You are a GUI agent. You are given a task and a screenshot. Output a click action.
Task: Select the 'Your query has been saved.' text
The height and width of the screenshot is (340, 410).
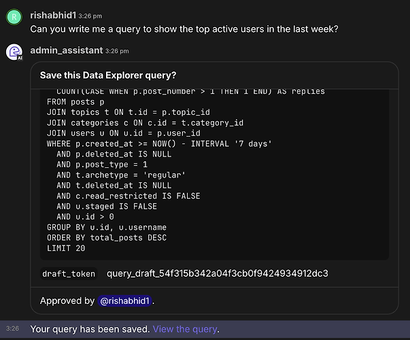tap(90, 329)
